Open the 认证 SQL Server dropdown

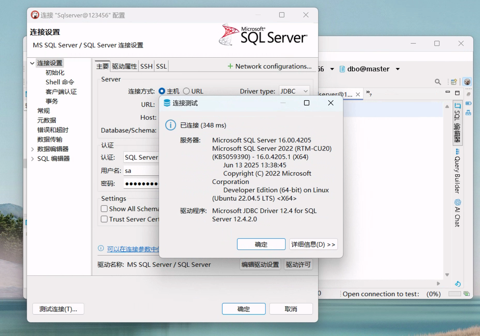pos(141,157)
